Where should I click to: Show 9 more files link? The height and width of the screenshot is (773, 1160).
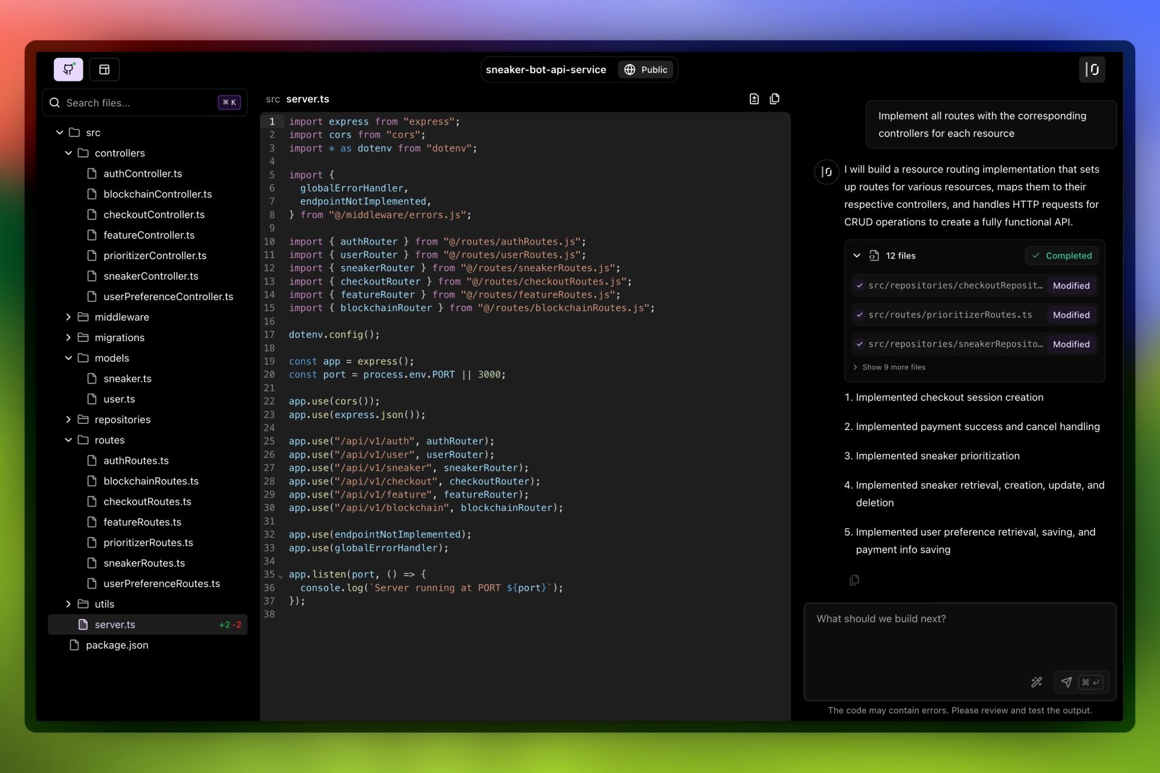[893, 367]
